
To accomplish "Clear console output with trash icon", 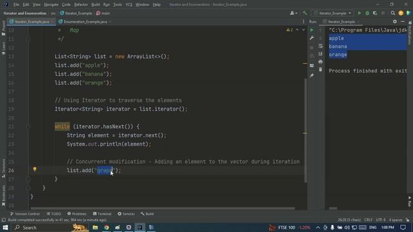I will [x=320, y=70].
